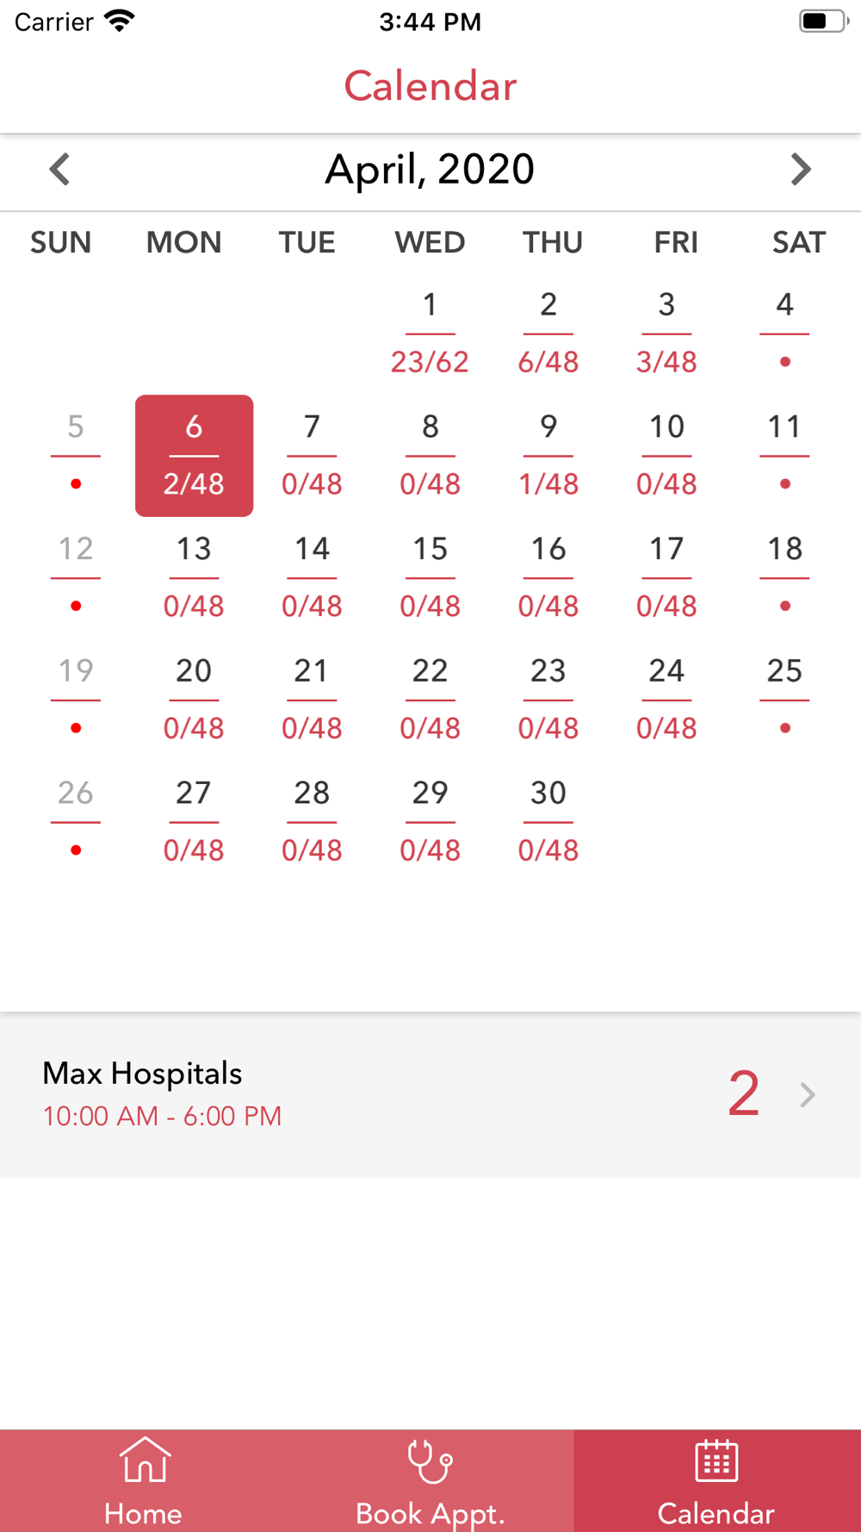
Task: Go to next month arrow
Action: pos(801,169)
